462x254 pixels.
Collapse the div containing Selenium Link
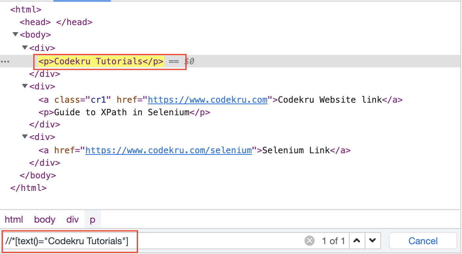(25, 137)
